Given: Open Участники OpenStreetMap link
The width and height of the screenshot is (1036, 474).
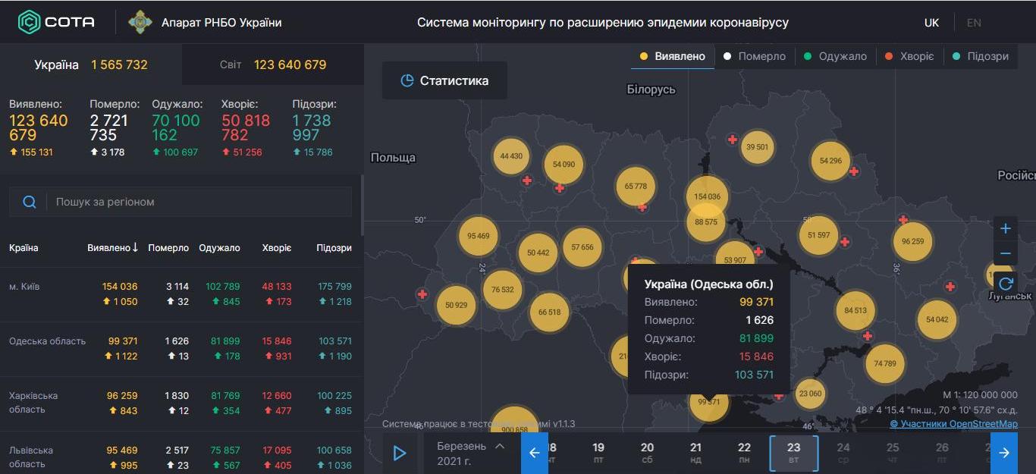Looking at the screenshot, I should pyautogui.click(x=954, y=424).
